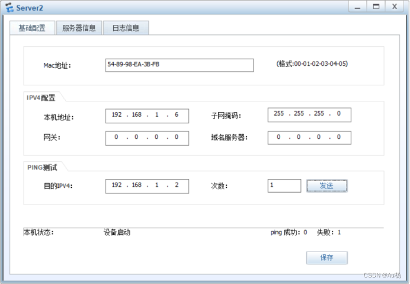Click the Mac地址: label

(x=57, y=65)
